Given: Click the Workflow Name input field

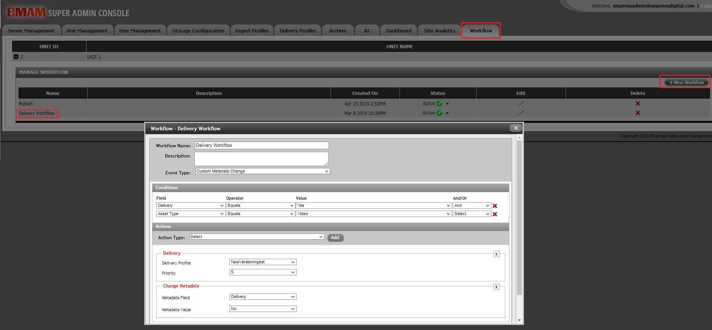Looking at the screenshot, I should [x=261, y=145].
